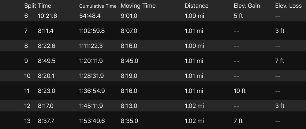Select moving time 9:01.0
The height and width of the screenshot is (129, 306).
[x=129, y=16]
